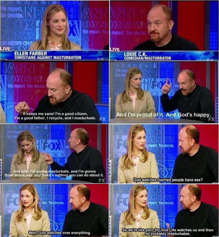219x237 pixels.
Task: Click the LIVE badge above LOUIE C.K. caption
Action: click(x=115, y=49)
